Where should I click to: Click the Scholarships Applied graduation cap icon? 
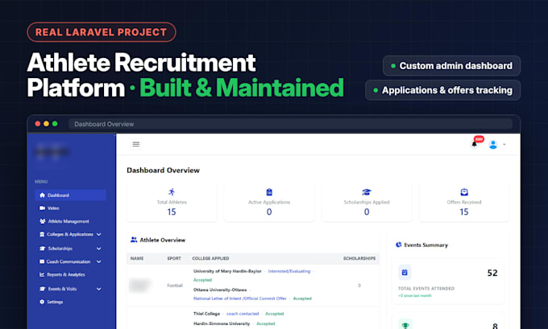coord(366,192)
